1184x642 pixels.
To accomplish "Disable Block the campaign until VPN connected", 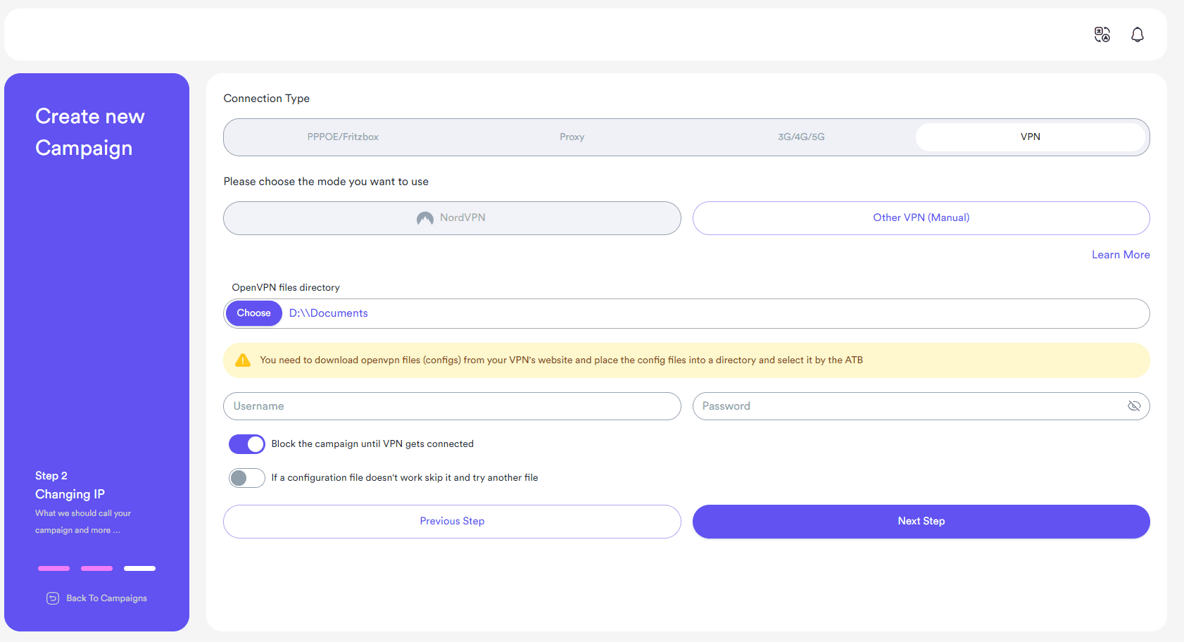I will pyautogui.click(x=247, y=444).
